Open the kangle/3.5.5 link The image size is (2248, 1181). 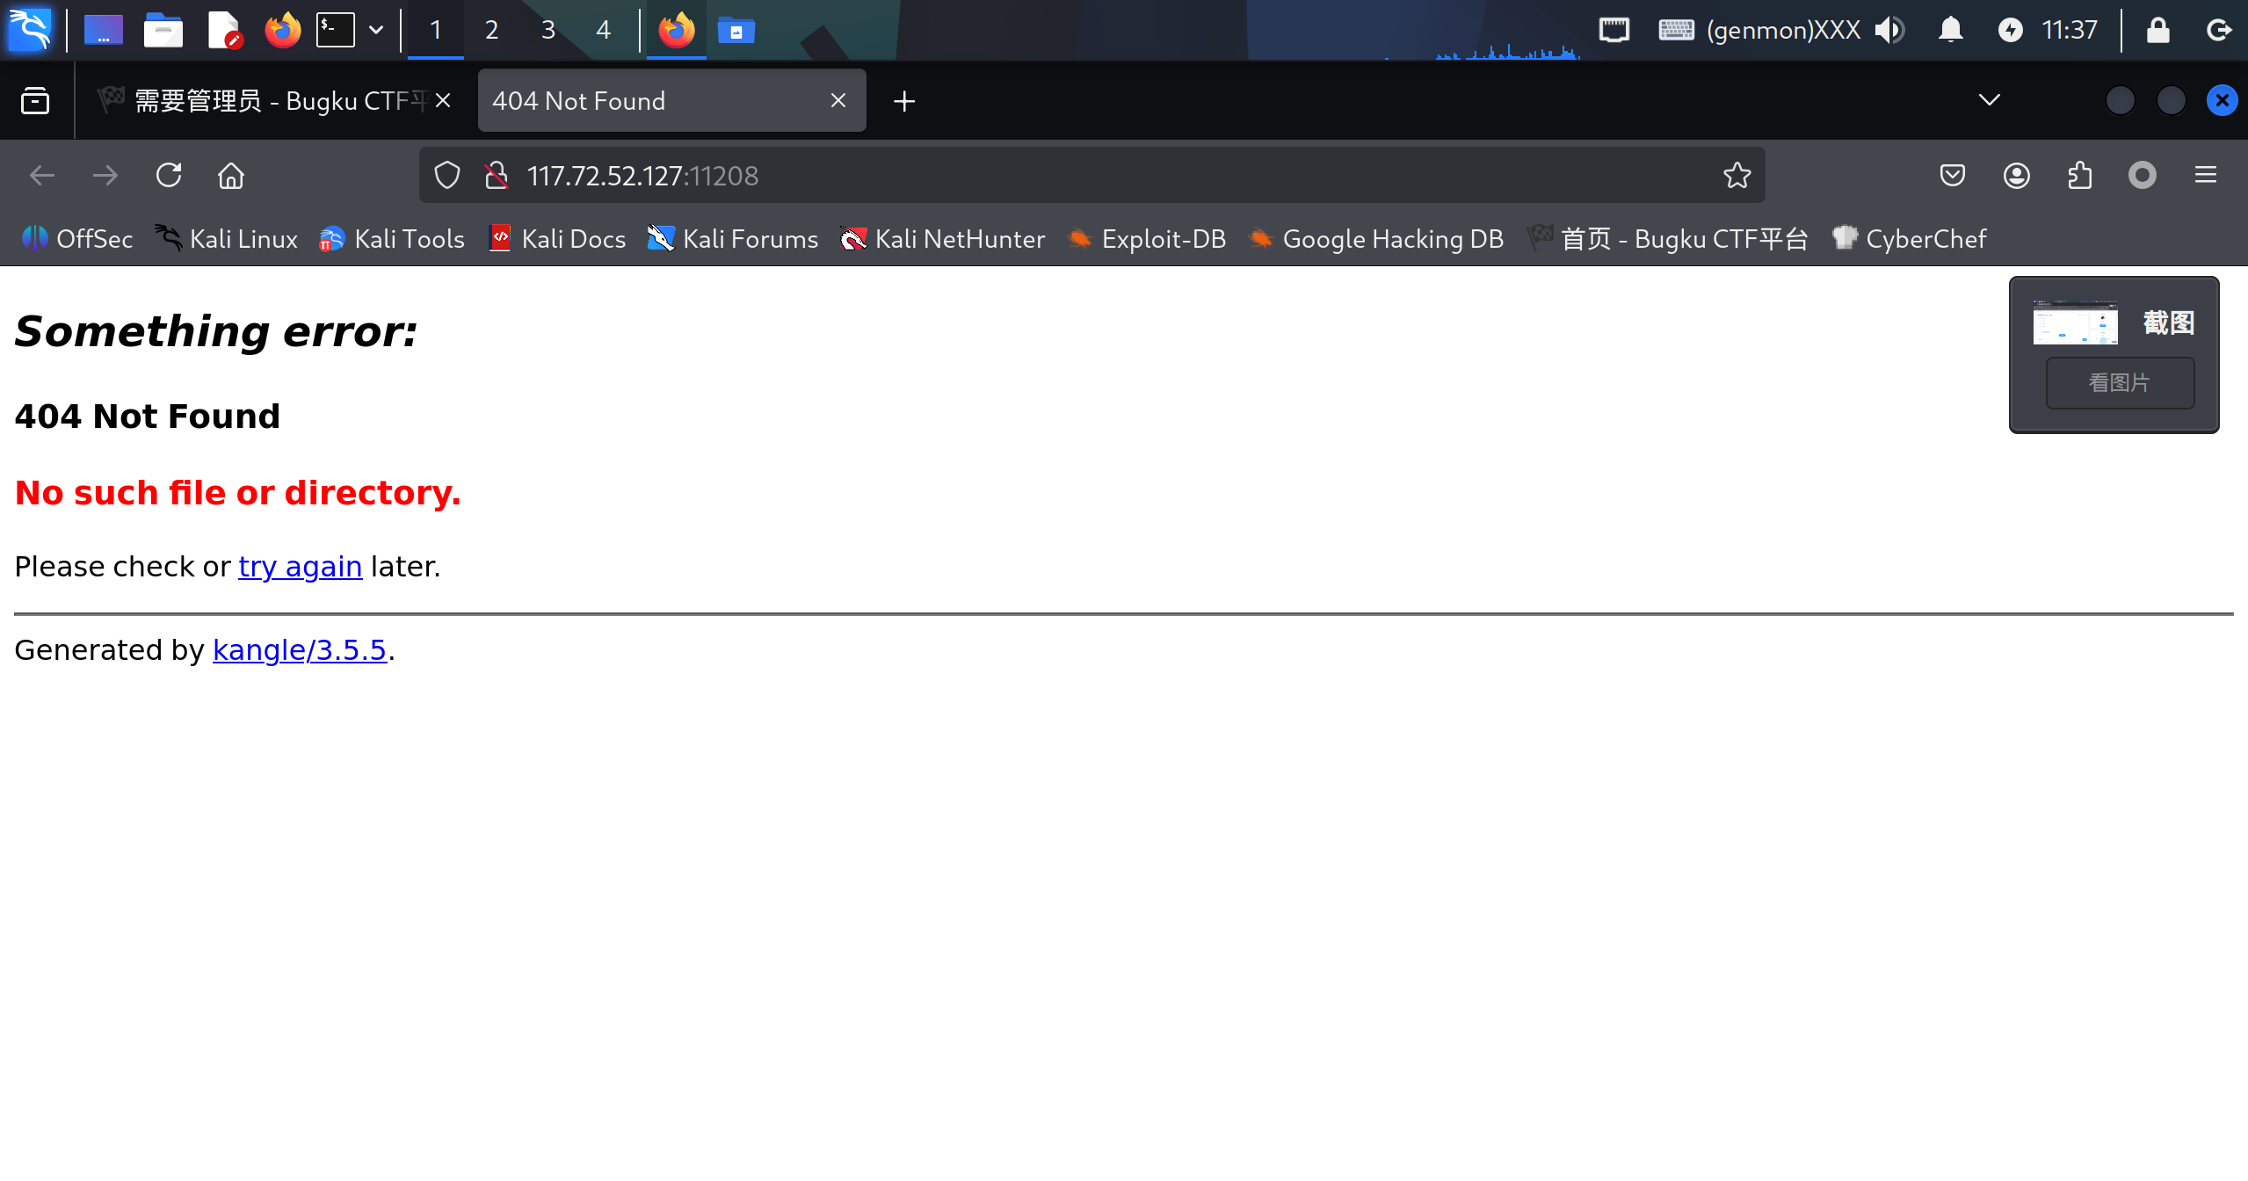coord(299,650)
